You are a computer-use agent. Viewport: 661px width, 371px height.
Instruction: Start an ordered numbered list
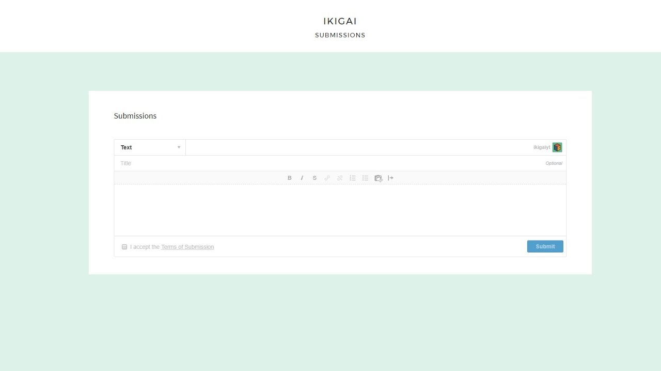[x=353, y=178]
